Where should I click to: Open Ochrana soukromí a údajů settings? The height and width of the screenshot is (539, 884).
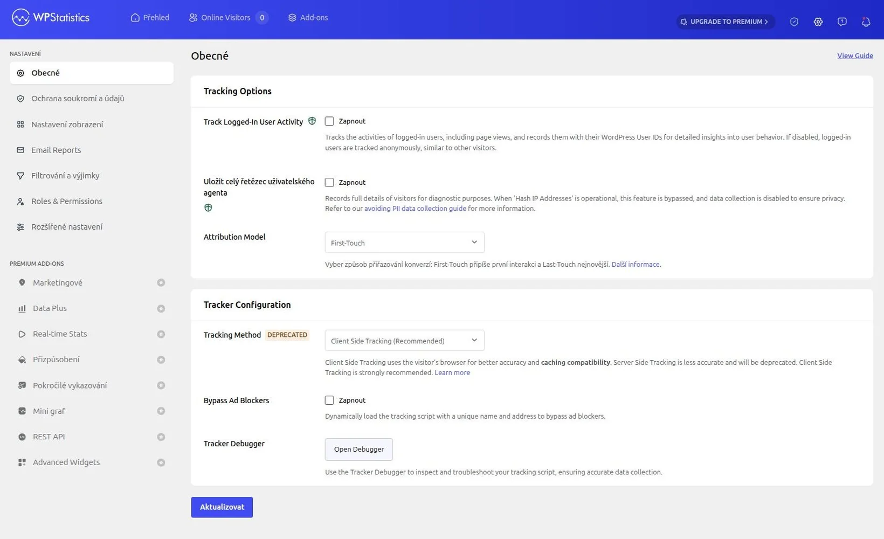click(x=92, y=99)
